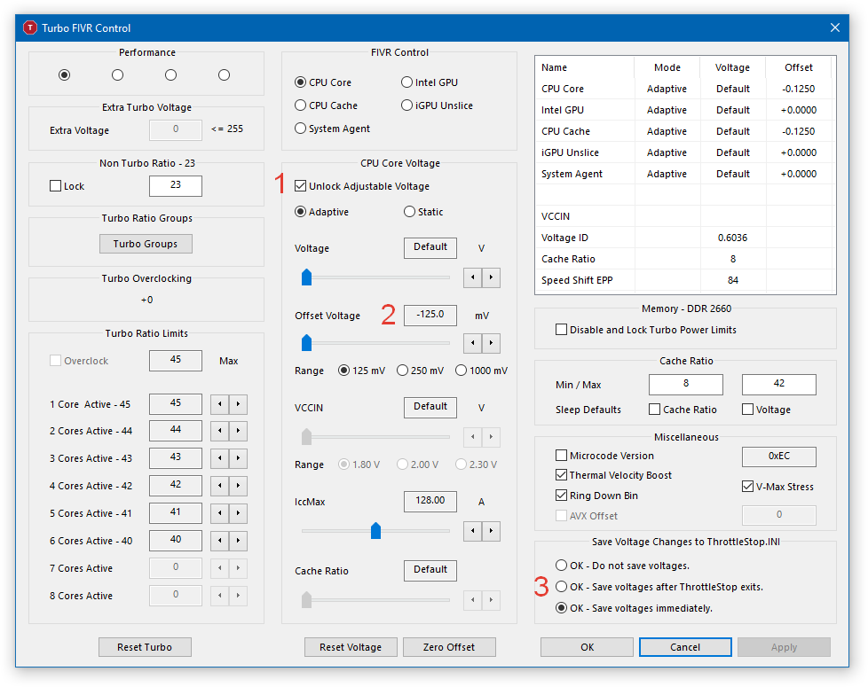Click right arrow for IccMax slider
This screenshot has width=868, height=687.
point(491,531)
